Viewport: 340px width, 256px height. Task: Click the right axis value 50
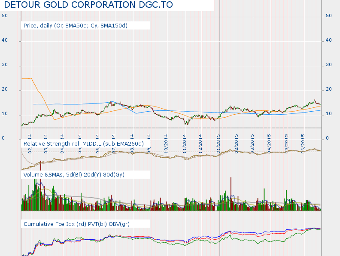click(x=329, y=15)
